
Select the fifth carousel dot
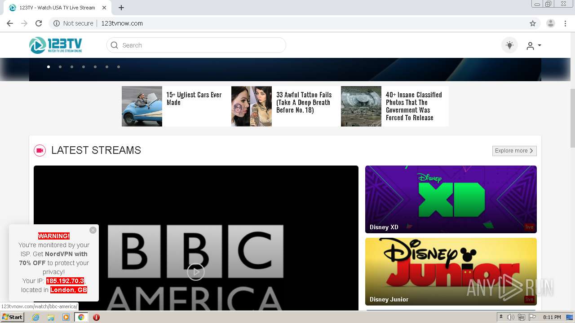95,67
